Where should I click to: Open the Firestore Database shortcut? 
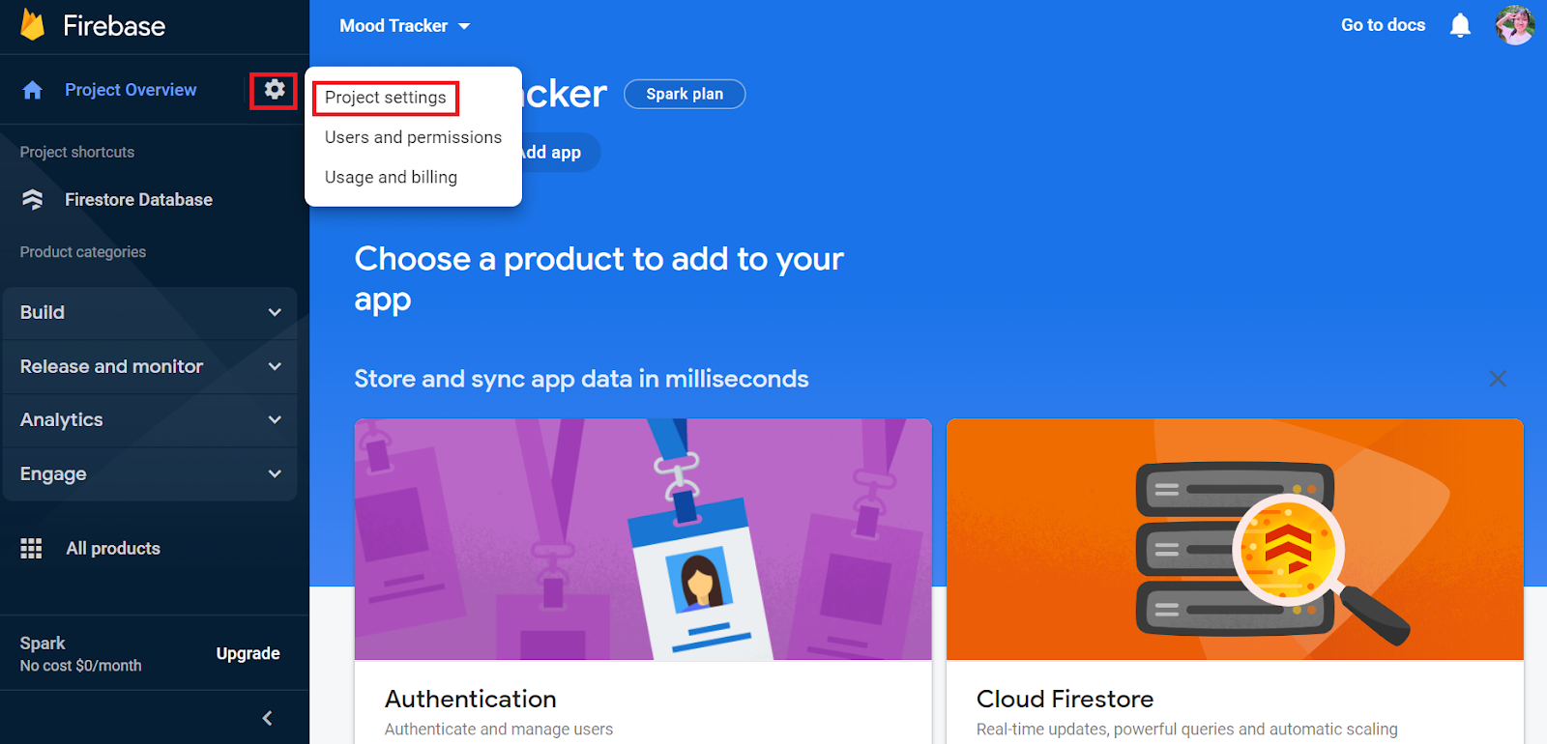pyautogui.click(x=138, y=199)
